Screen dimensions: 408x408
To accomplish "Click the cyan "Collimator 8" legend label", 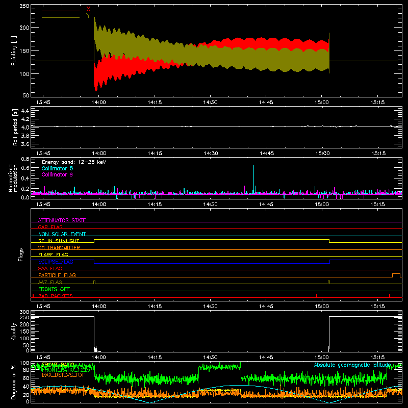I will pos(57,168).
